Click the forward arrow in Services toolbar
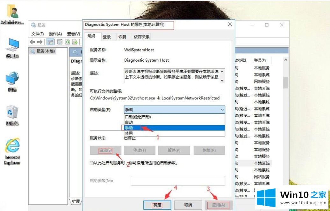This screenshot has width=330, height=211. [40, 42]
